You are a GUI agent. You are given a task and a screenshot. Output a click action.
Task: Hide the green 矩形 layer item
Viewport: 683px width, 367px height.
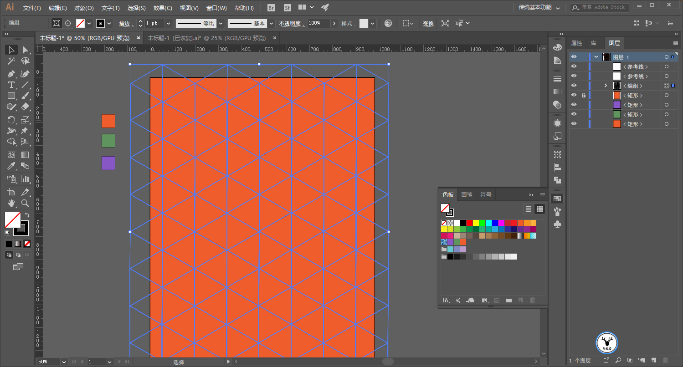pyautogui.click(x=574, y=114)
